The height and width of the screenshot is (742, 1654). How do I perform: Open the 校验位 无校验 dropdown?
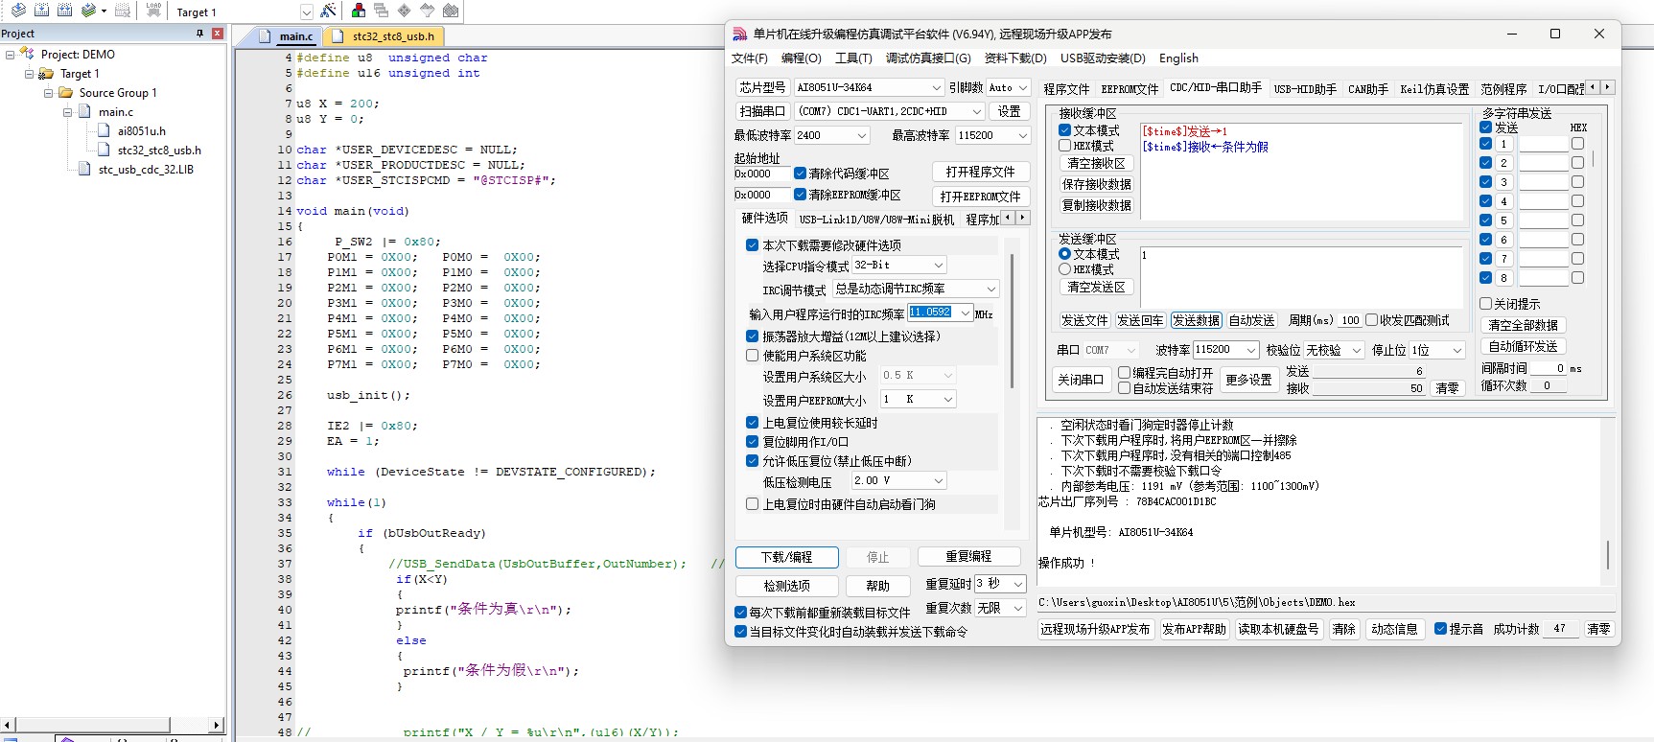tap(1357, 350)
